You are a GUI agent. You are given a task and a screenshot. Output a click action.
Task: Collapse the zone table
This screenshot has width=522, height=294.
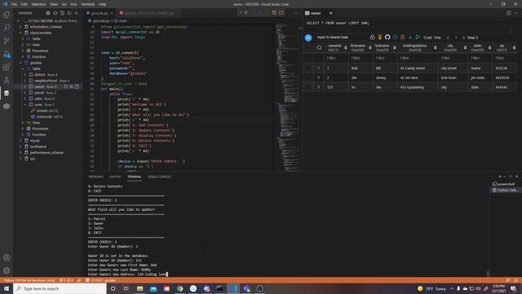(x=25, y=105)
